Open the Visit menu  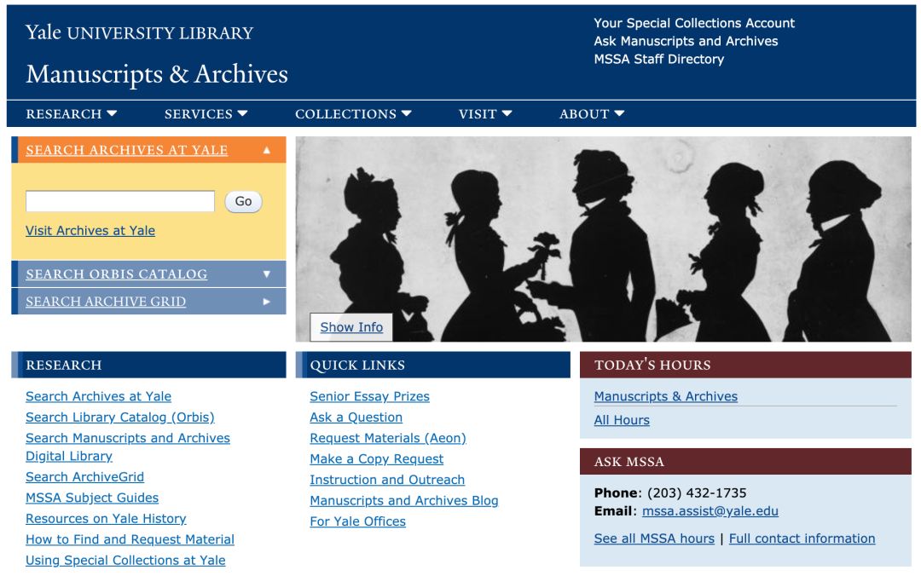(485, 114)
